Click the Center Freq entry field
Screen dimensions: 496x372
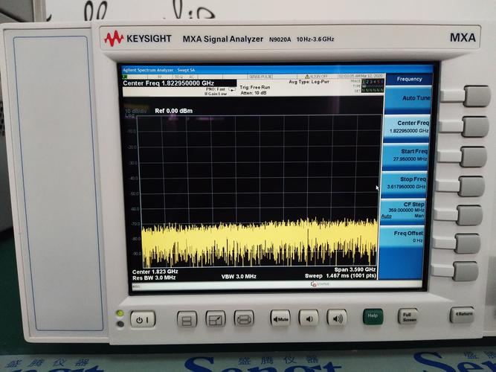pyautogui.click(x=179, y=83)
